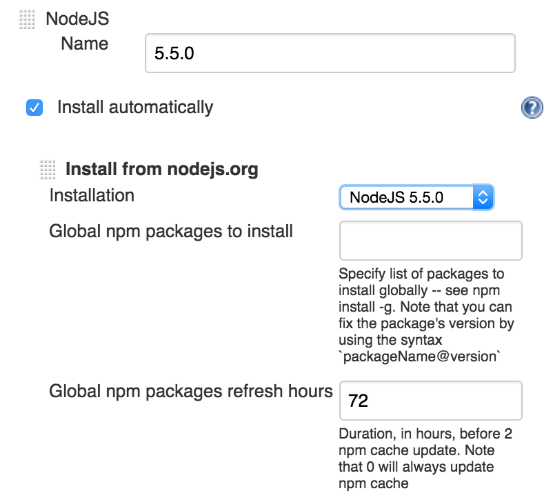Uncheck the Install automatically checkbox

34,108
